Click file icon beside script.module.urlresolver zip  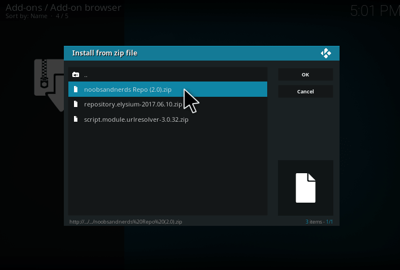coord(76,119)
